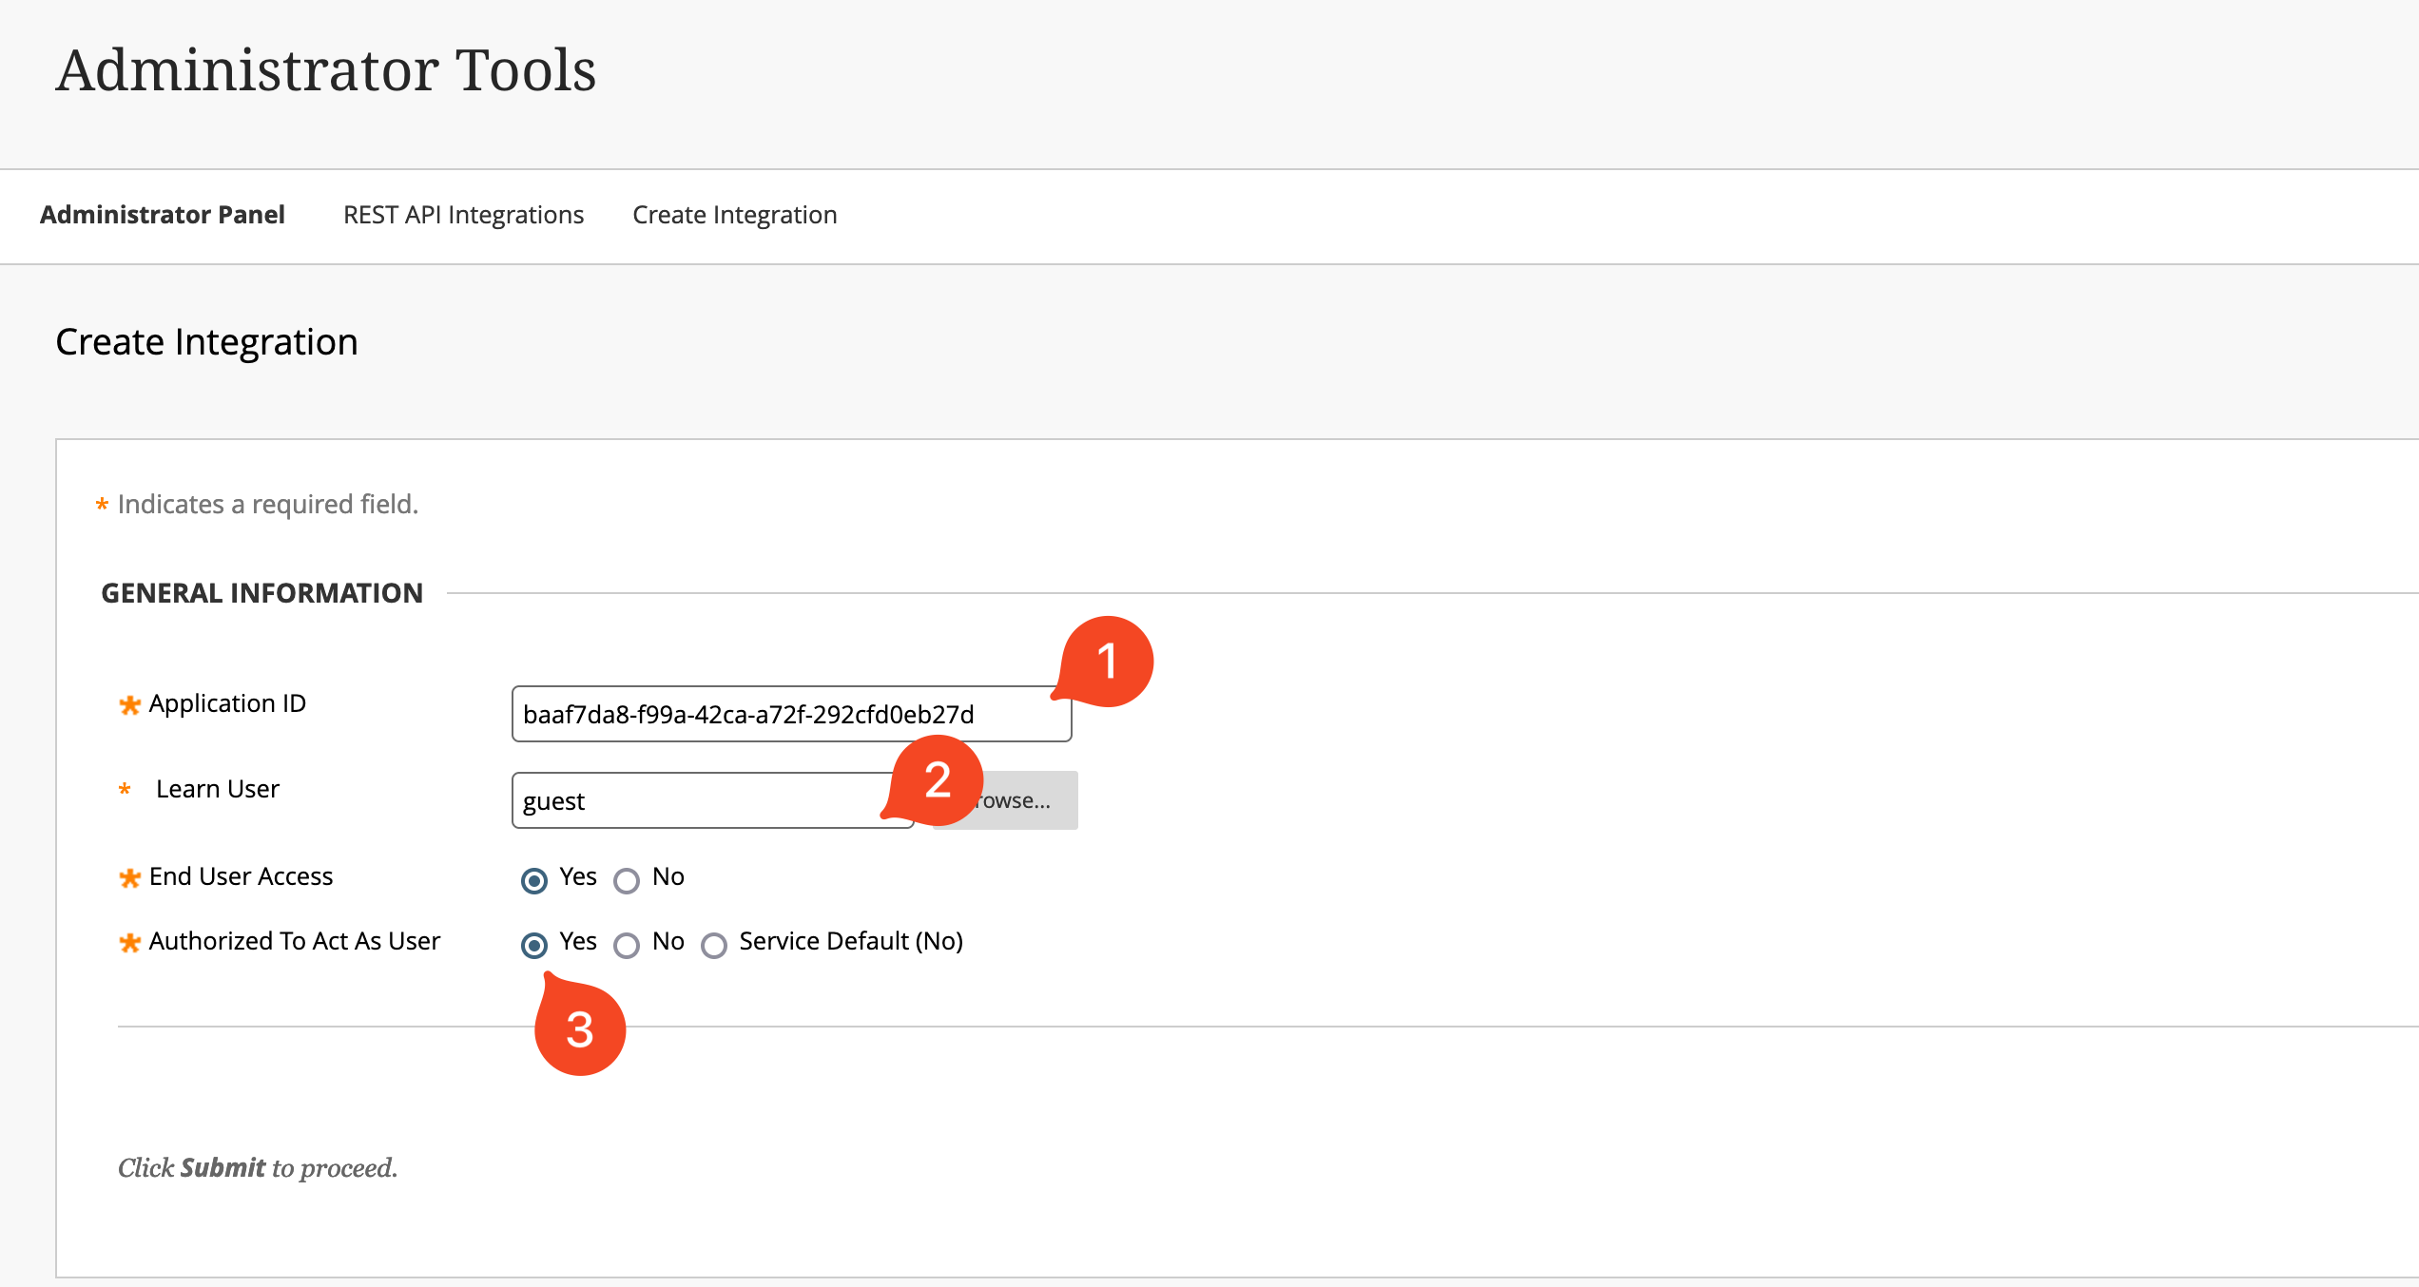The image size is (2419, 1287).
Task: Choose Service Default (No) radio option
Action: coord(714,945)
